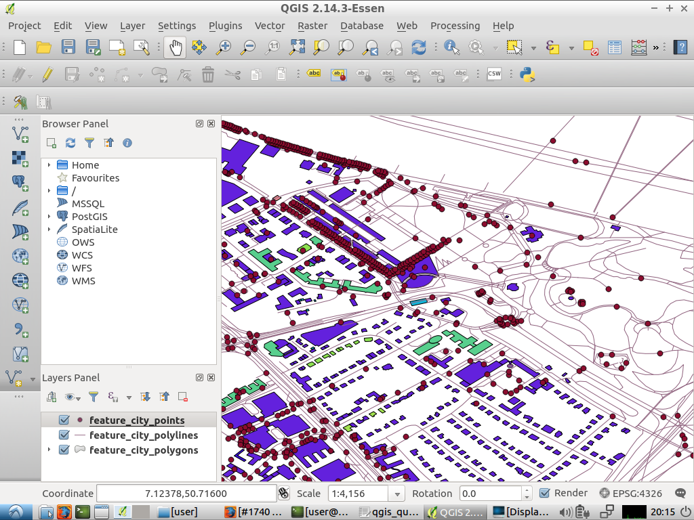Image resolution: width=694 pixels, height=520 pixels.
Task: Click the Layer Labeling Options icon
Action: pos(314,74)
